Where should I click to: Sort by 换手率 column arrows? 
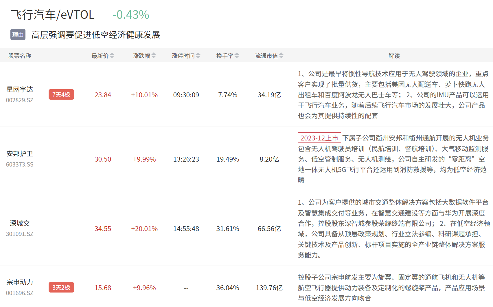[237, 56]
